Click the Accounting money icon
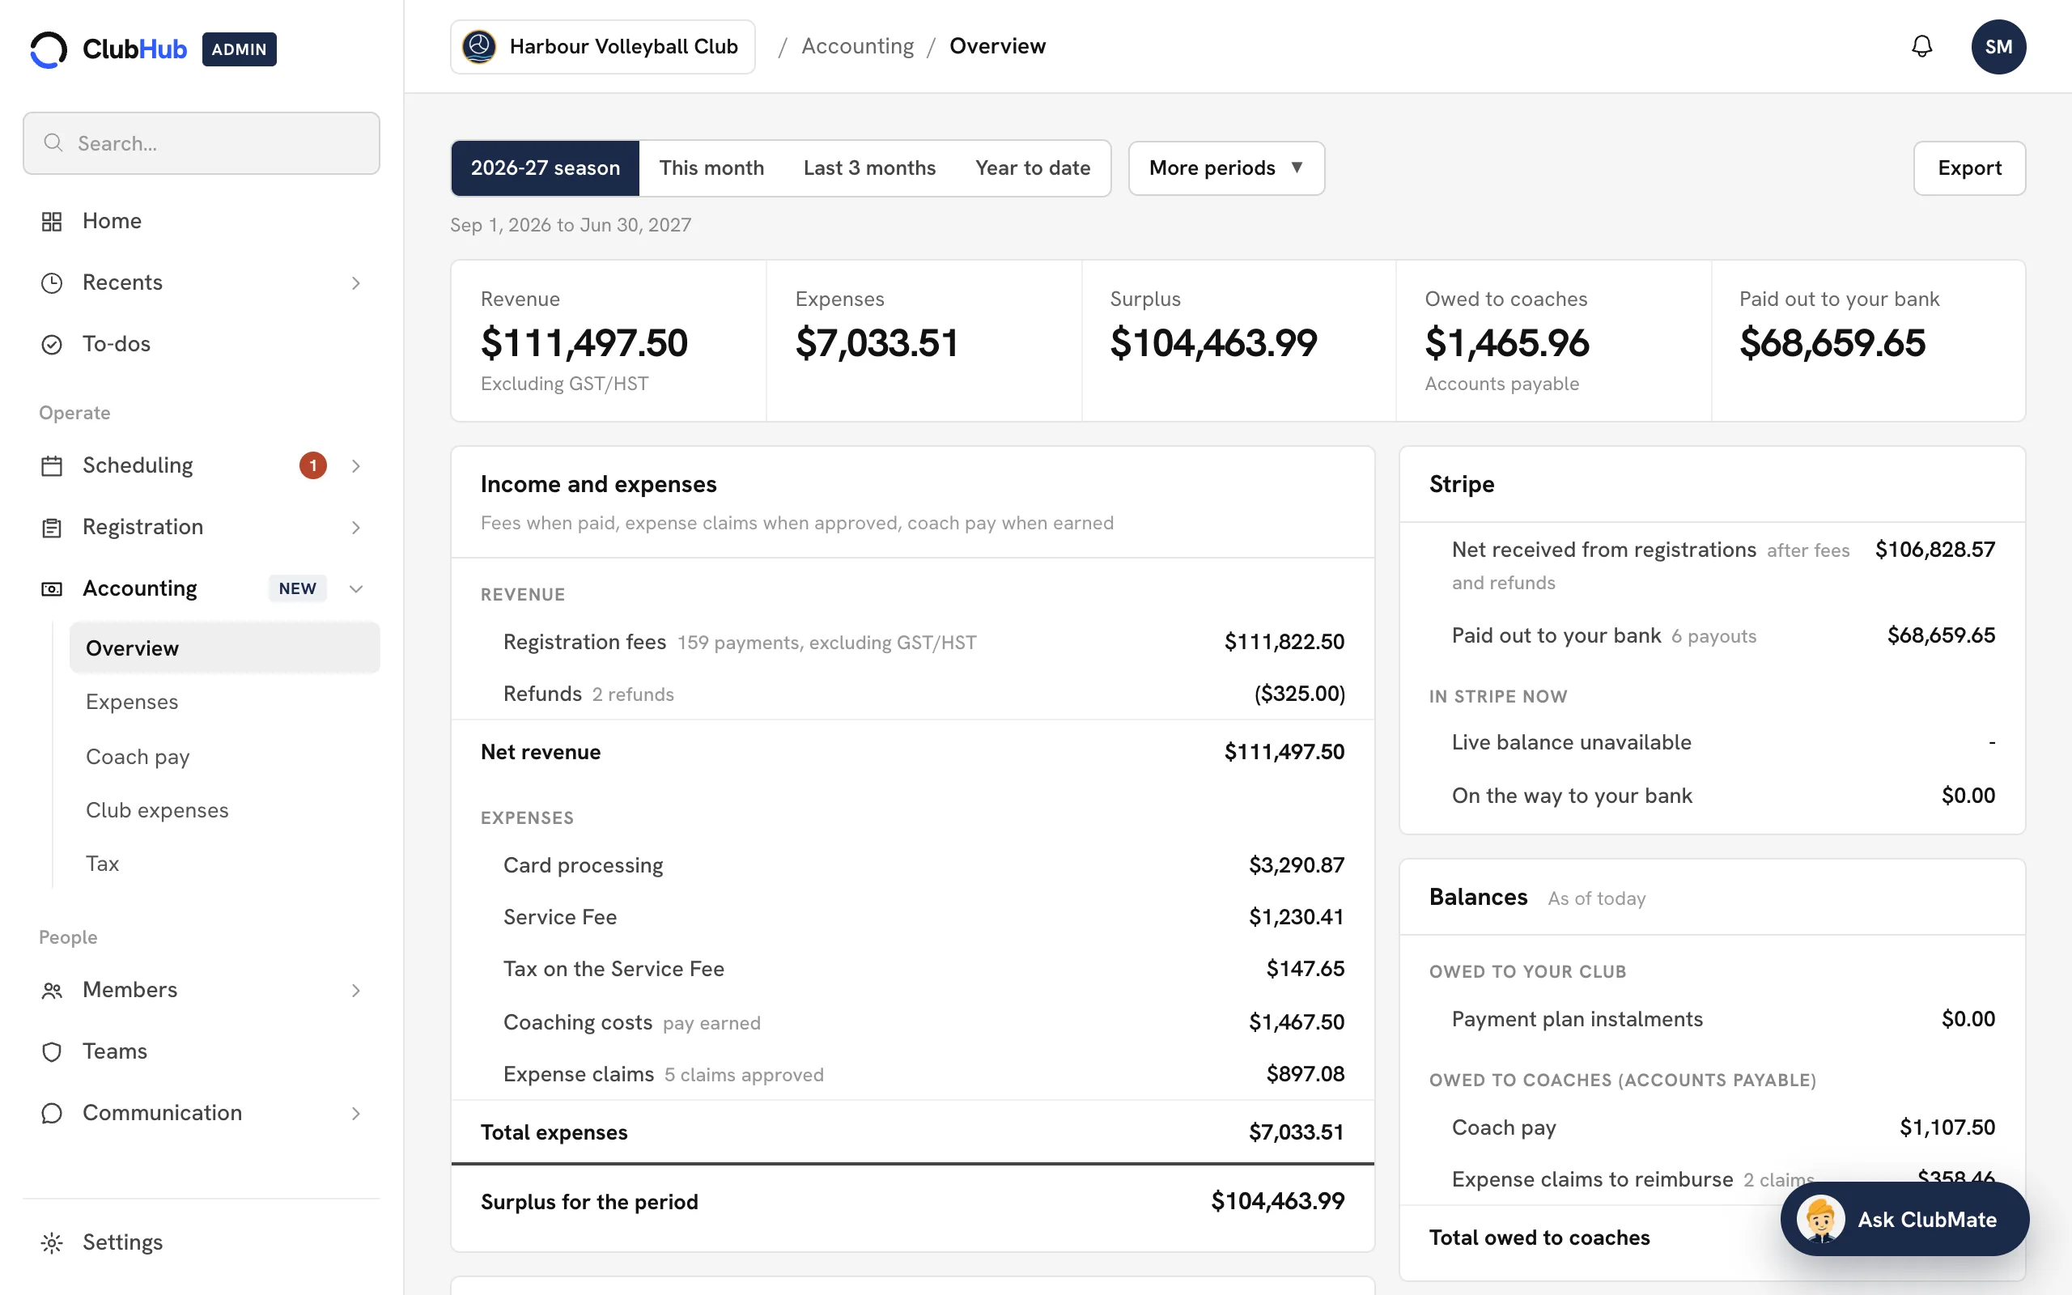Screen dimensions: 2072x1295 [51, 589]
